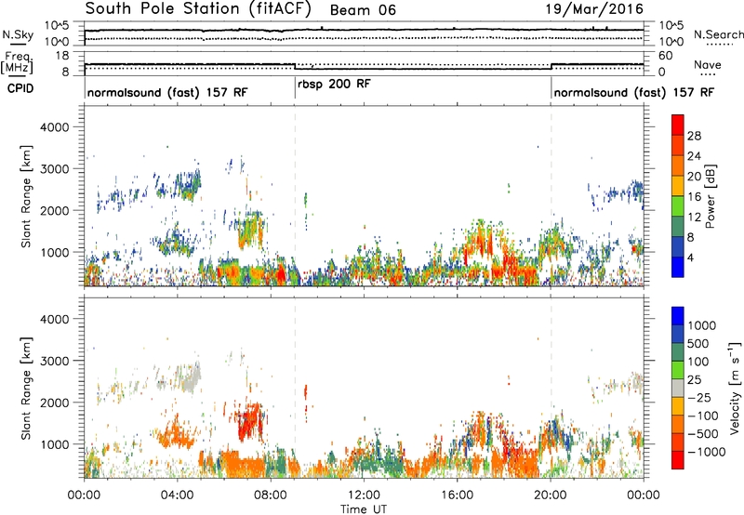Select the '4' value on power color bar
This screenshot has height=515, width=744.
pyautogui.click(x=691, y=257)
